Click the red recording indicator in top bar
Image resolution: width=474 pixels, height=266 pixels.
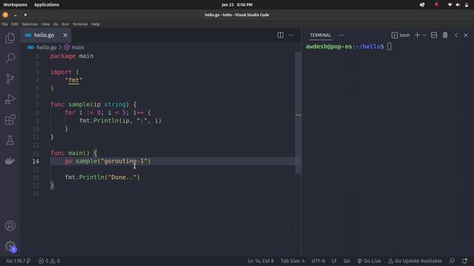coord(436,4)
